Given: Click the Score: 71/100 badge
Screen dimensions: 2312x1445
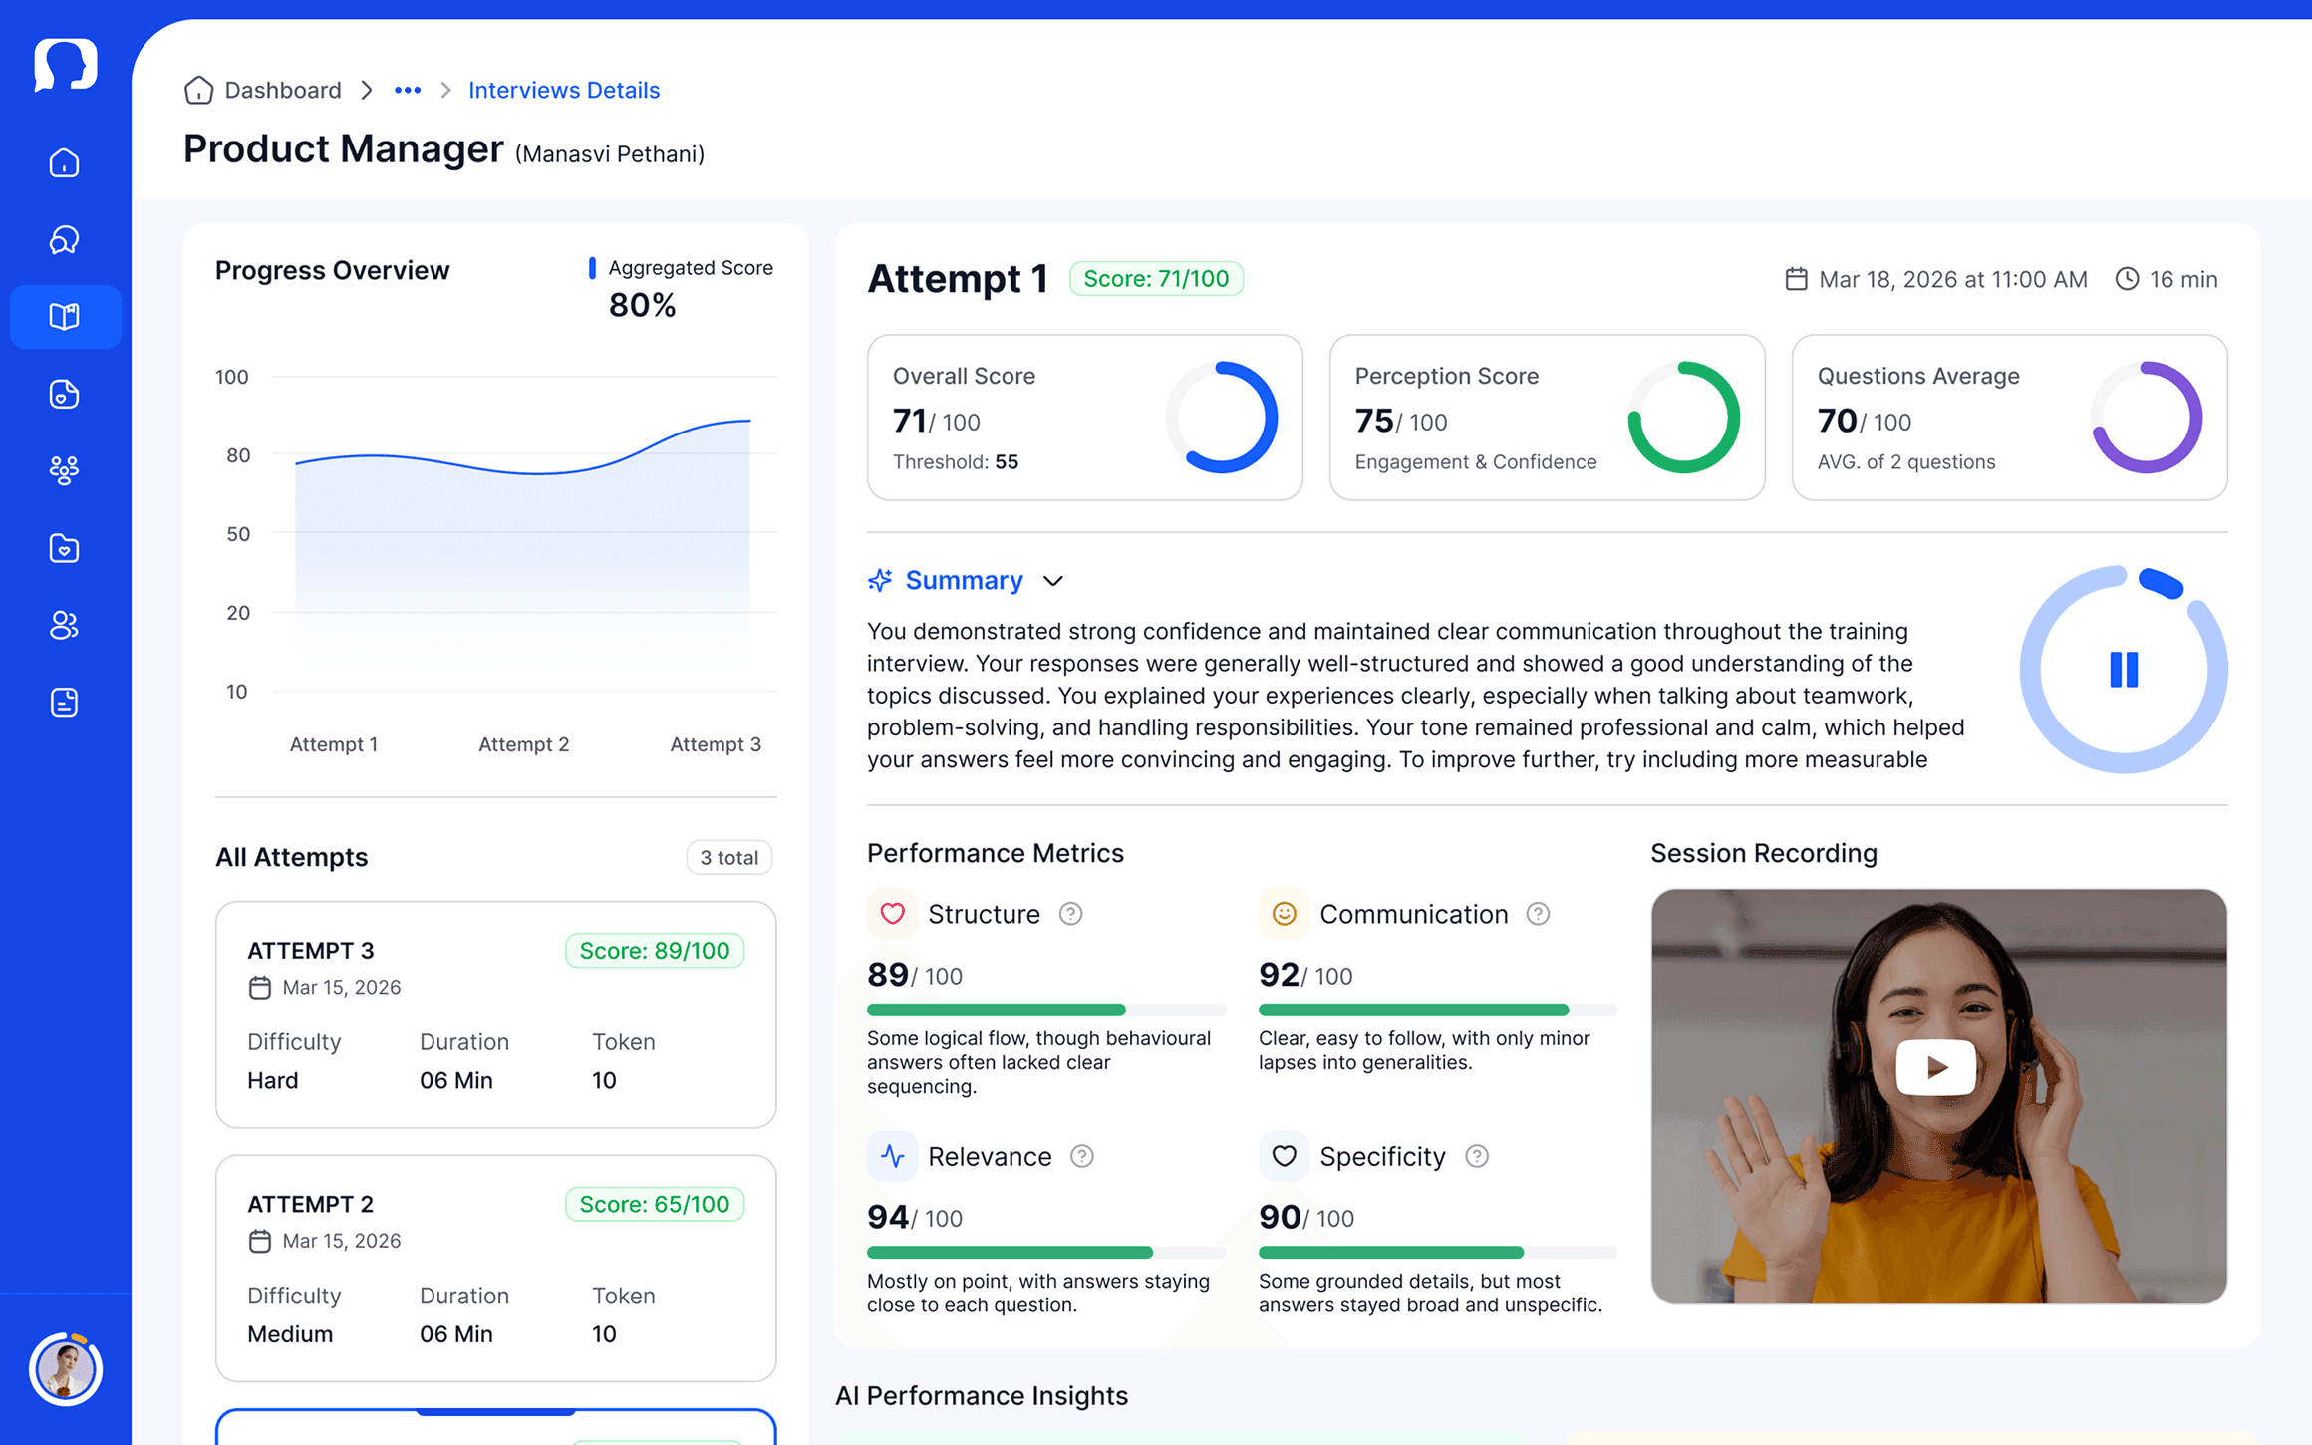Looking at the screenshot, I should 1156,279.
